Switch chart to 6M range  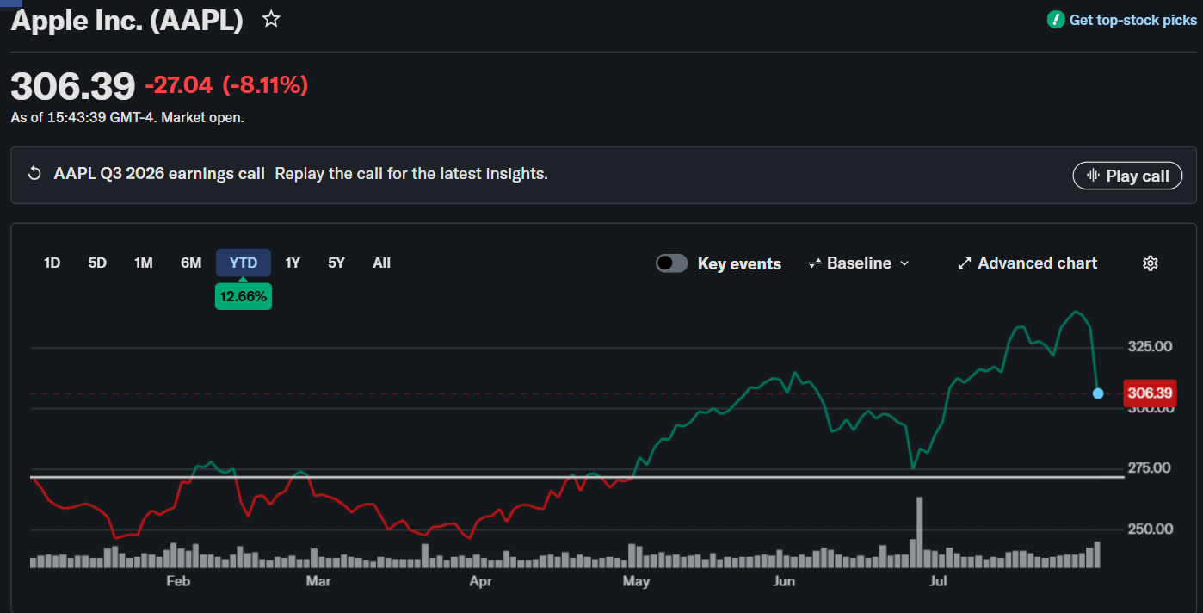tap(191, 263)
